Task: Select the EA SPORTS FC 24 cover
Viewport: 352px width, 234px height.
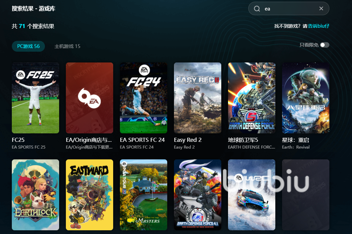Action: tap(144, 98)
